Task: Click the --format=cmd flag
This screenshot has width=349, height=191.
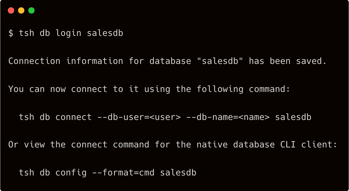Action: (x=123, y=173)
